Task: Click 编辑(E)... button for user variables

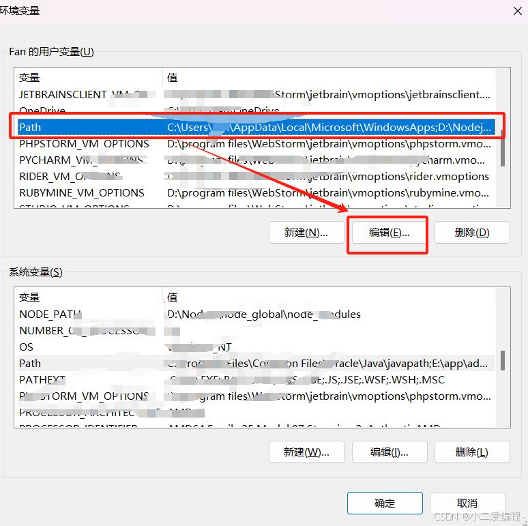Action: 390,232
